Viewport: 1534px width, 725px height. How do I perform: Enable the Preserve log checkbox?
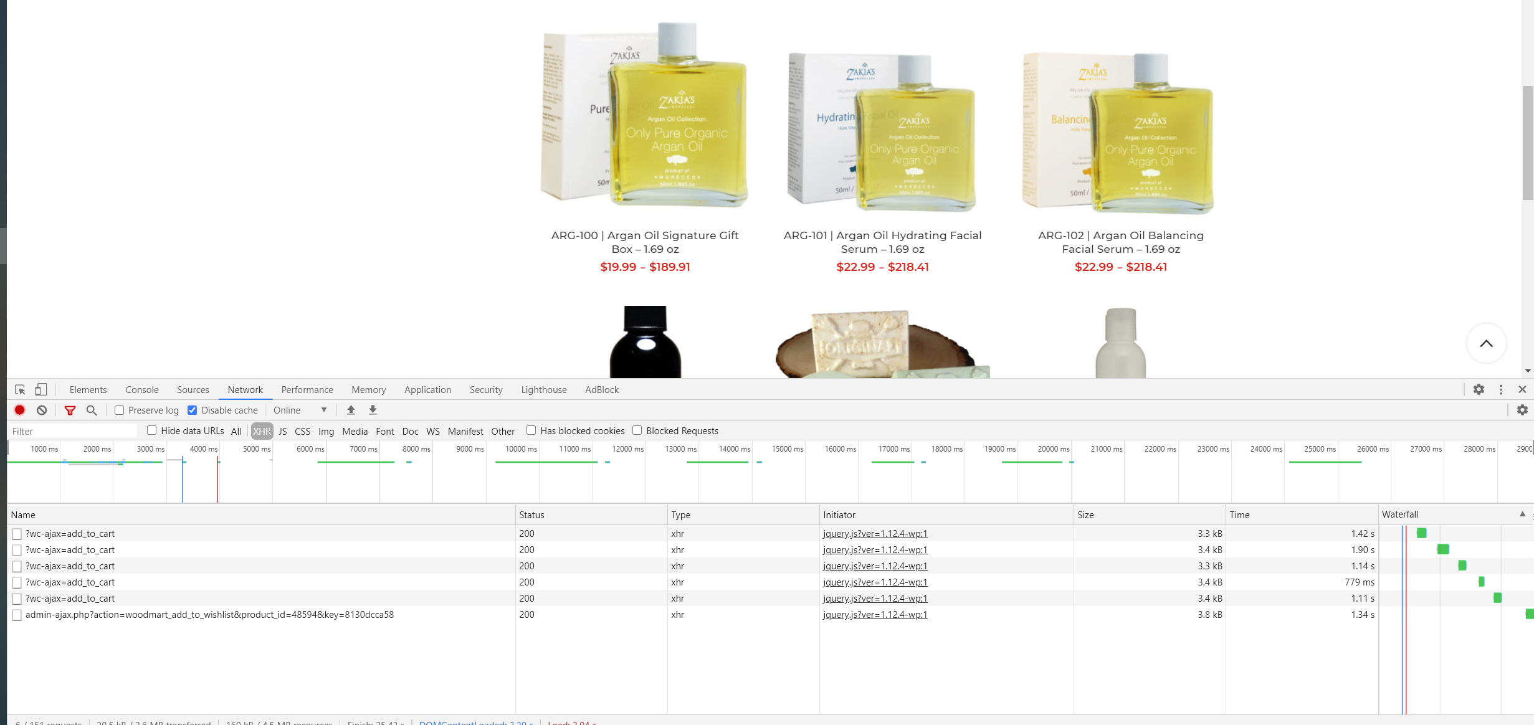coord(120,410)
